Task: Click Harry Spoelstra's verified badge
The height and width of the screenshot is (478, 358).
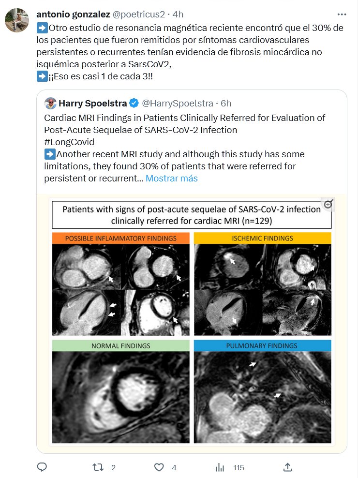Action: pos(134,103)
